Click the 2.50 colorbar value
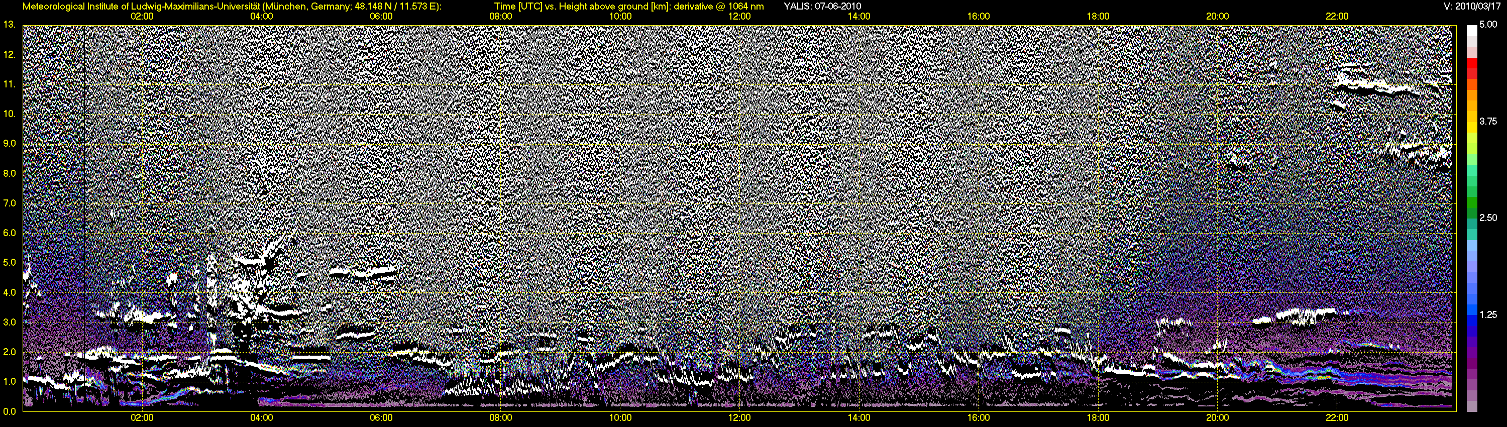Viewport: 1507px width, 427px height. [x=1488, y=218]
